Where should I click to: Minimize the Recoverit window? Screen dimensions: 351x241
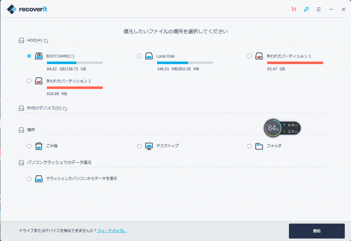coord(331,9)
